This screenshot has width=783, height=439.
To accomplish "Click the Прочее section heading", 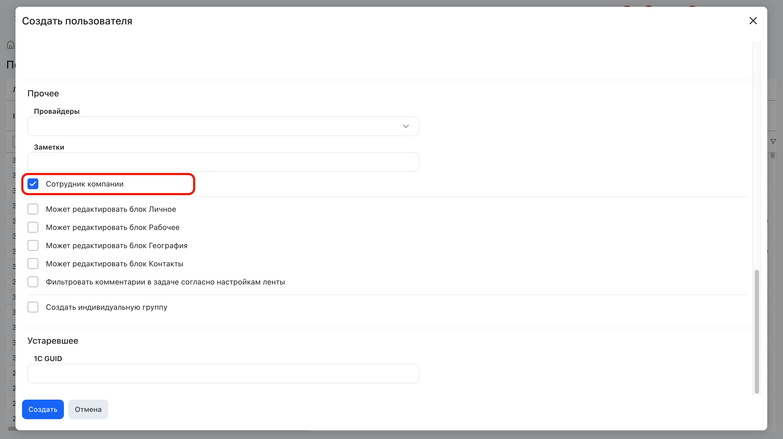I will click(x=43, y=93).
